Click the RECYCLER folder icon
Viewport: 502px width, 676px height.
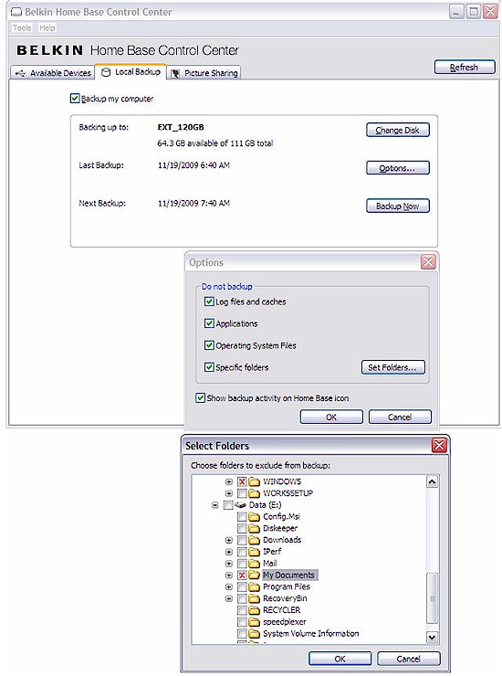pos(255,610)
